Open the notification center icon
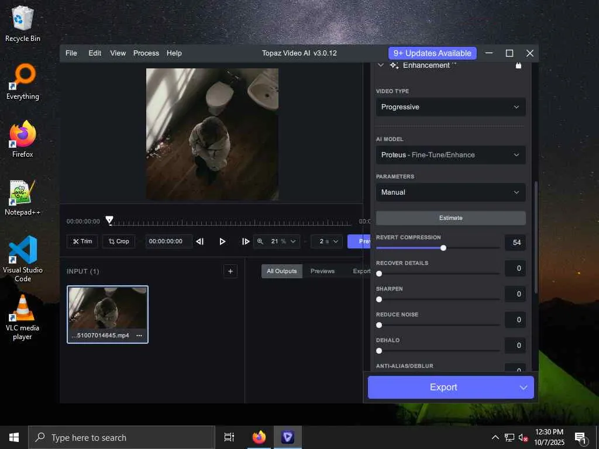599x449 pixels. [x=581, y=438]
